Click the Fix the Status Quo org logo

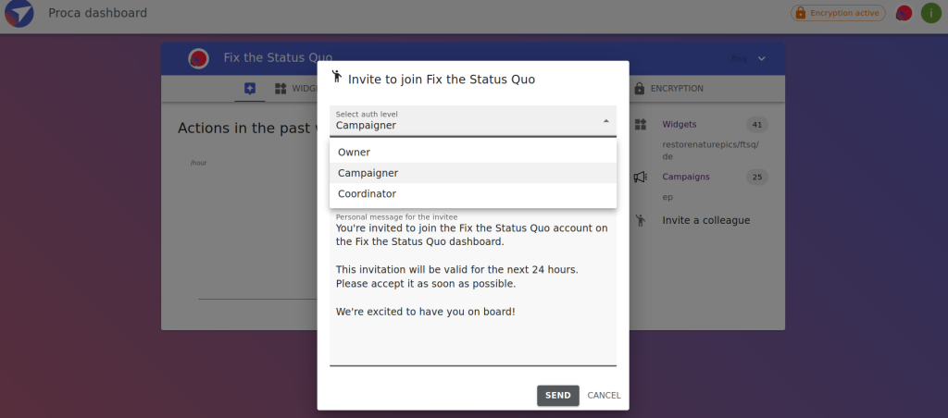(198, 58)
